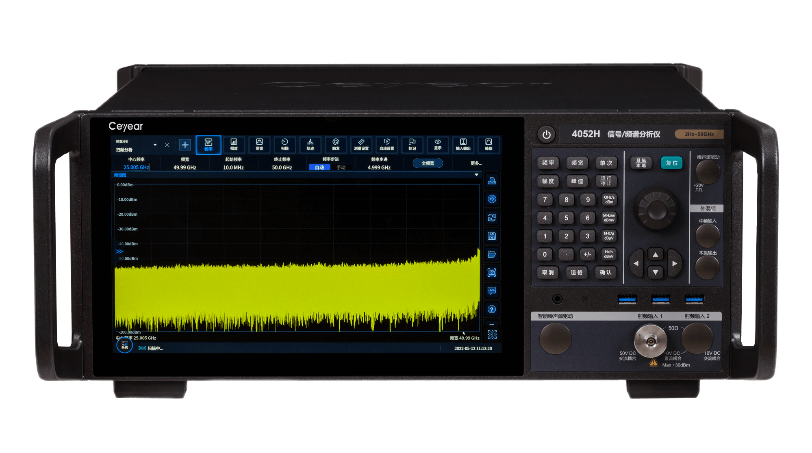Expand the double-chevron marker beside the spectrum
Image resolution: width=812 pixels, height=453 pixels.
119,251
